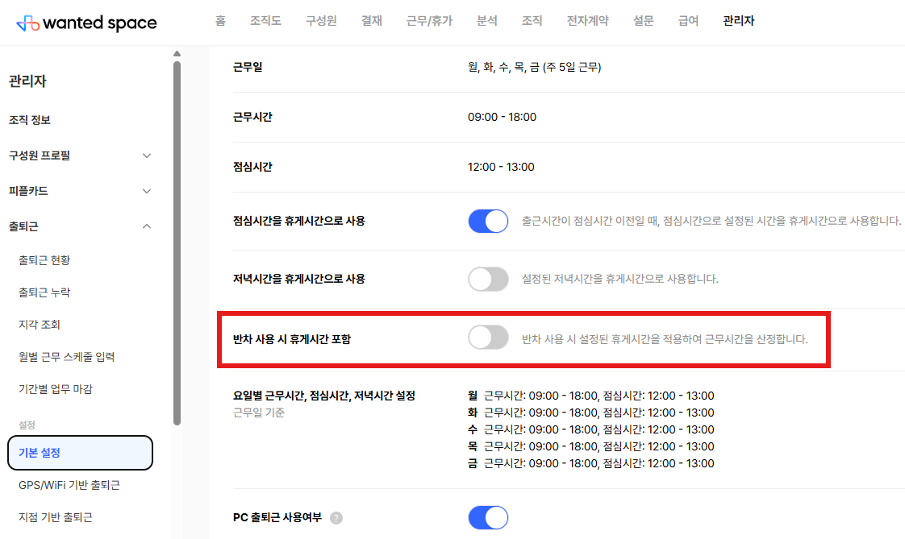Click the 수 근무시간 schedule row
The width and height of the screenshot is (905, 539).
tap(591, 429)
